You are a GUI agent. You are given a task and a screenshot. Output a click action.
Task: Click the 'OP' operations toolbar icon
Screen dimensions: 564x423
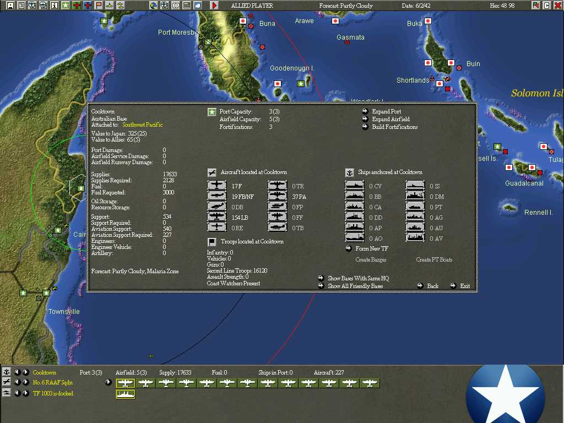click(176, 6)
